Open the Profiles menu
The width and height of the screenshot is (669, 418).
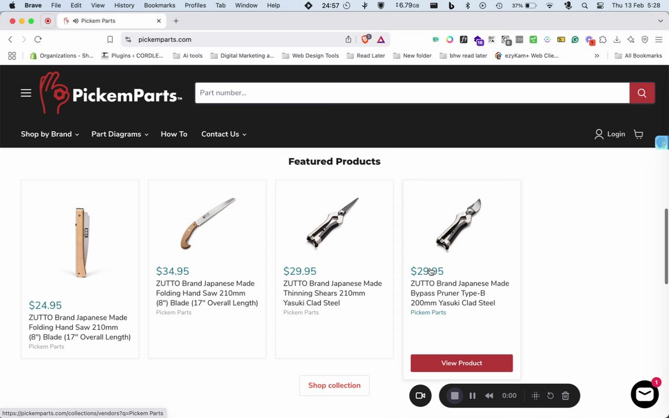coord(195,5)
